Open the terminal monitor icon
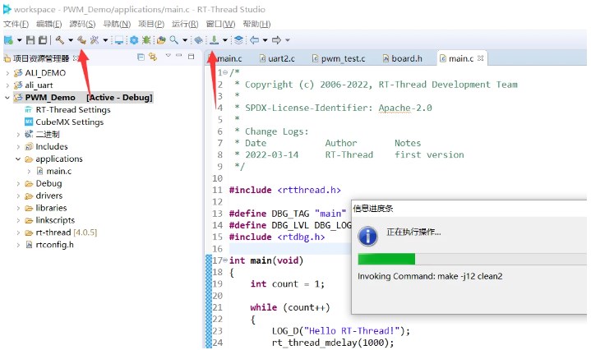Image resolution: width=591 pixels, height=350 pixels. pyautogui.click(x=119, y=40)
